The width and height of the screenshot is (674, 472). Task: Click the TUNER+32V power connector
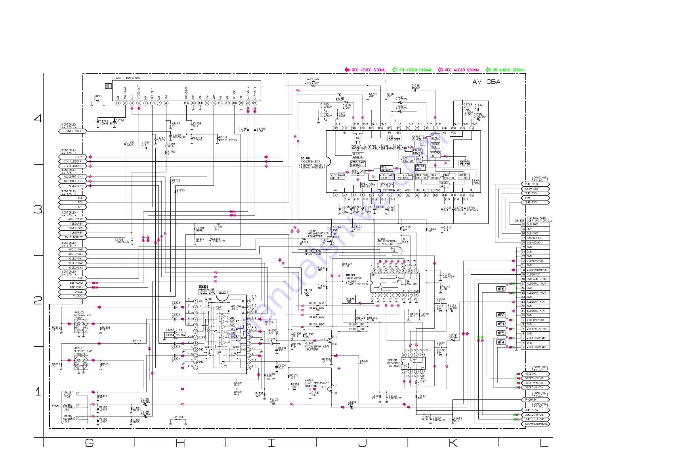coord(73,228)
